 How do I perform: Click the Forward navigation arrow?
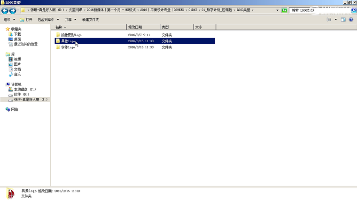(13, 10)
